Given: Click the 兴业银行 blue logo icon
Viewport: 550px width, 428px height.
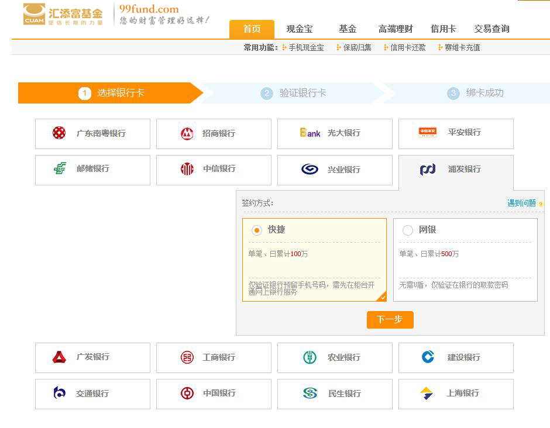Looking at the screenshot, I should coord(310,170).
